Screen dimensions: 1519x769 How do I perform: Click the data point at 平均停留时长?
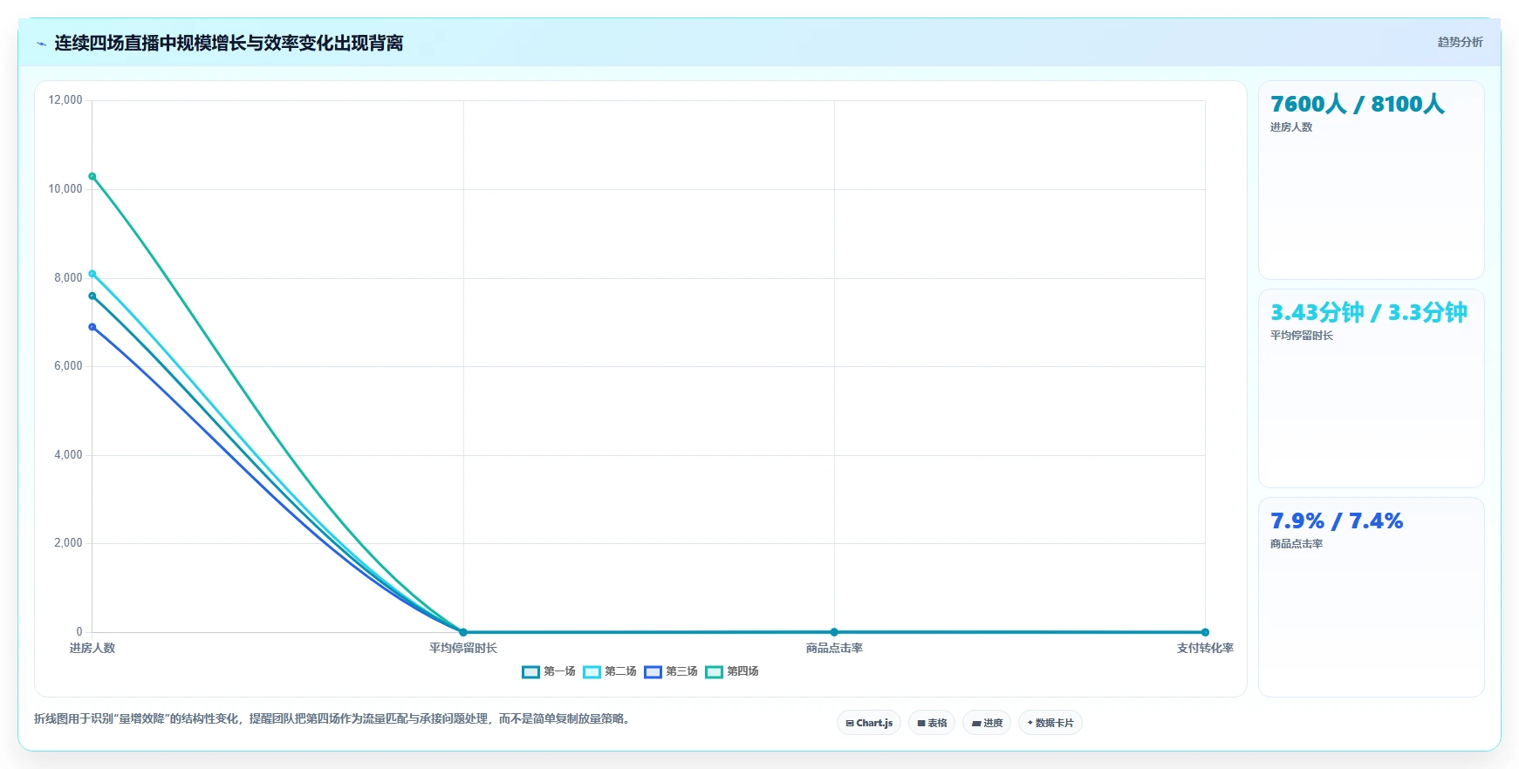pos(463,632)
